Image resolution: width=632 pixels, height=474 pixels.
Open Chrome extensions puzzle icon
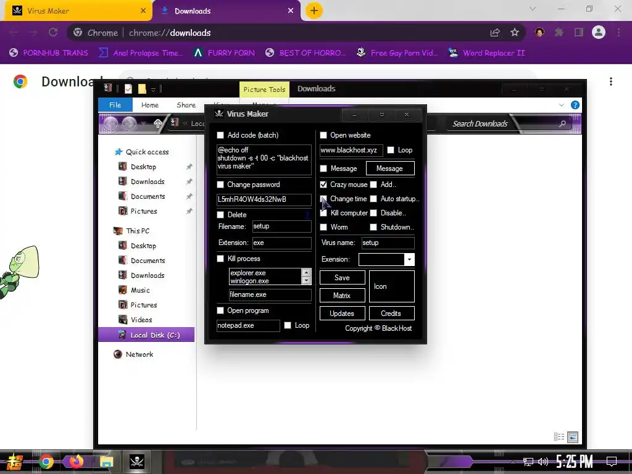point(559,32)
